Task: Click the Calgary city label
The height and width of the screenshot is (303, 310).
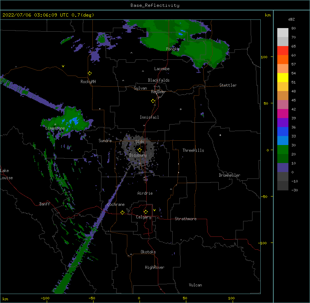Action: (143, 217)
